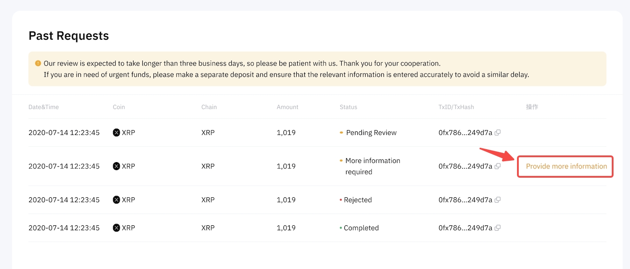This screenshot has width=630, height=269.
Task: Click the orange warning icon in the notice banner
Action: click(x=38, y=63)
